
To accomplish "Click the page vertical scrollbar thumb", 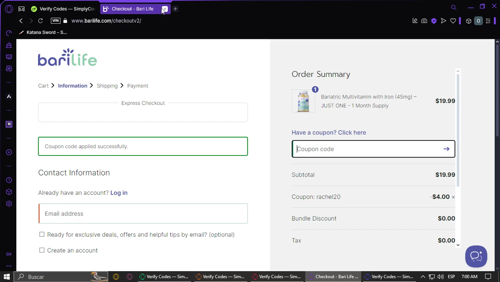I will coord(497,90).
